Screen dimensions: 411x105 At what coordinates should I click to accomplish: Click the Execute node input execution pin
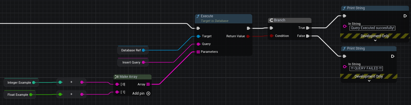198,28
